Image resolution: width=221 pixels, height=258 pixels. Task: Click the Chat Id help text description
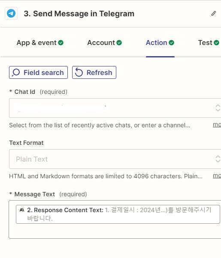tap(100, 125)
